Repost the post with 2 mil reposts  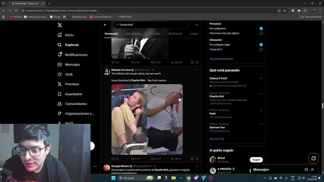[135, 62]
